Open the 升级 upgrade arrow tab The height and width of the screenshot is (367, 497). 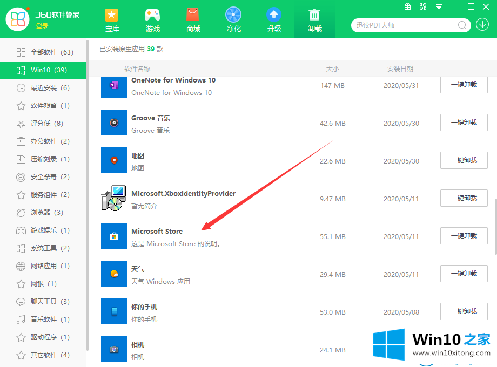274,21
